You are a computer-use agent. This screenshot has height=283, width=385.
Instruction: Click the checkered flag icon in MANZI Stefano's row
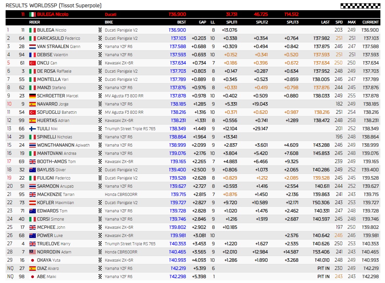tap(100, 88)
